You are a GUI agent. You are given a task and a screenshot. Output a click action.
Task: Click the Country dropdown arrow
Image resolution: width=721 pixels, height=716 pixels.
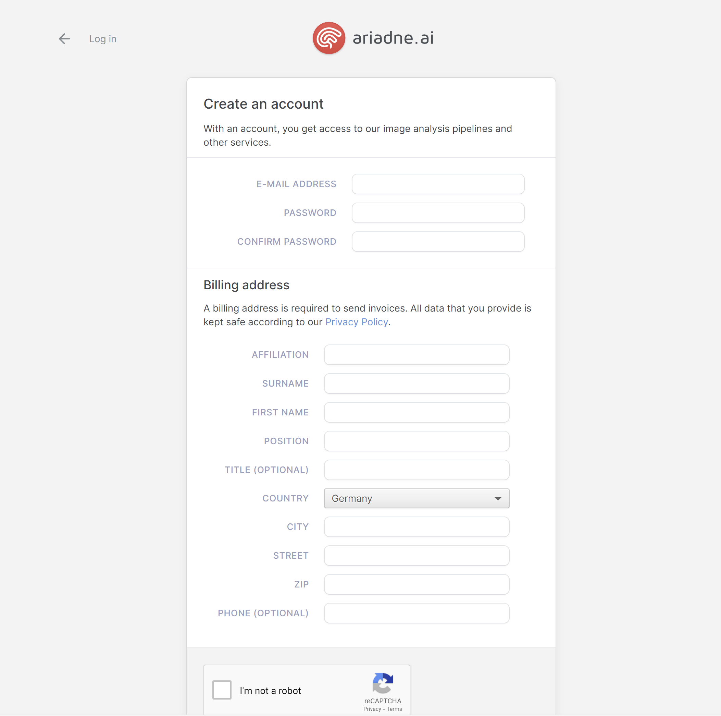point(497,499)
